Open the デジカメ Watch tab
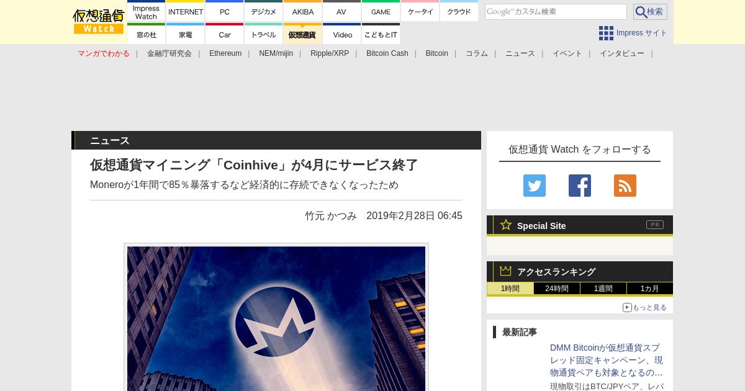The width and height of the screenshot is (745, 391). tap(264, 11)
